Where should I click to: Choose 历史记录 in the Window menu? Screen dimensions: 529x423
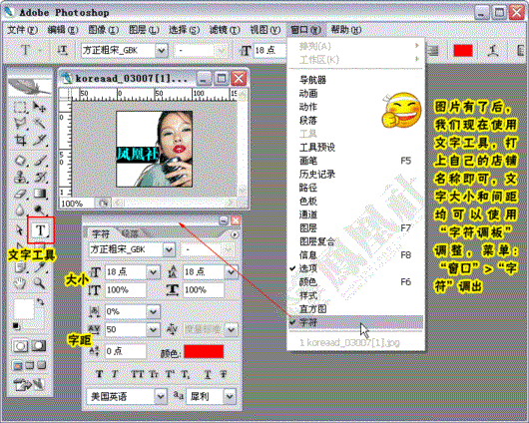point(356,174)
